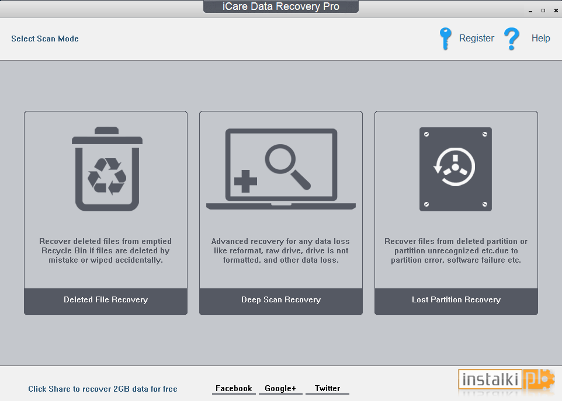Share via the Facebook link
Image resolution: width=562 pixels, height=401 pixels.
(x=234, y=389)
